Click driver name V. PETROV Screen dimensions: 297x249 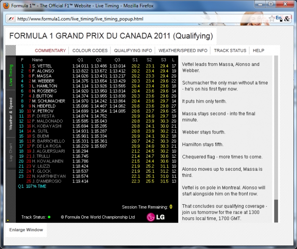click(43, 111)
